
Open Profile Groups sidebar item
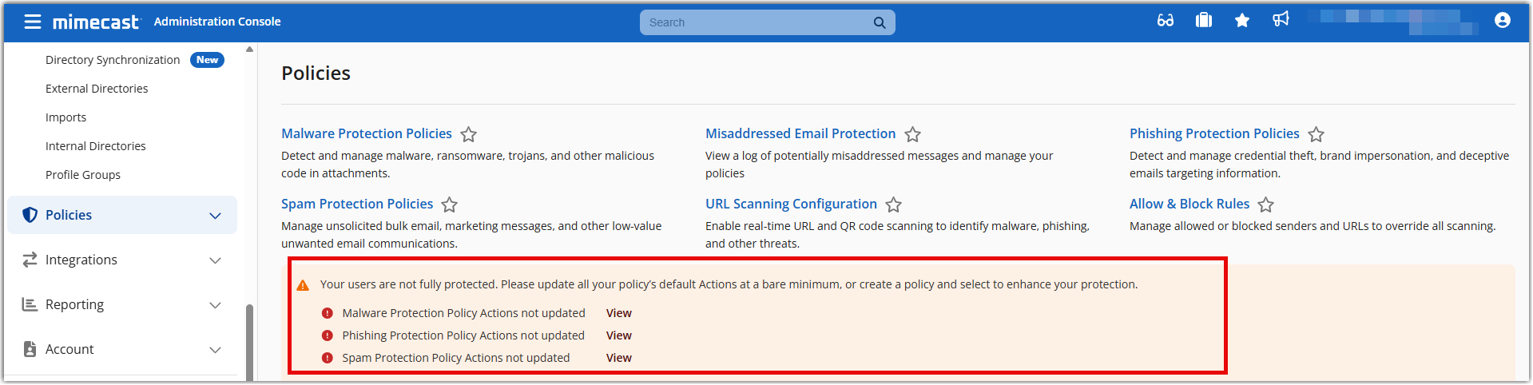tap(83, 175)
